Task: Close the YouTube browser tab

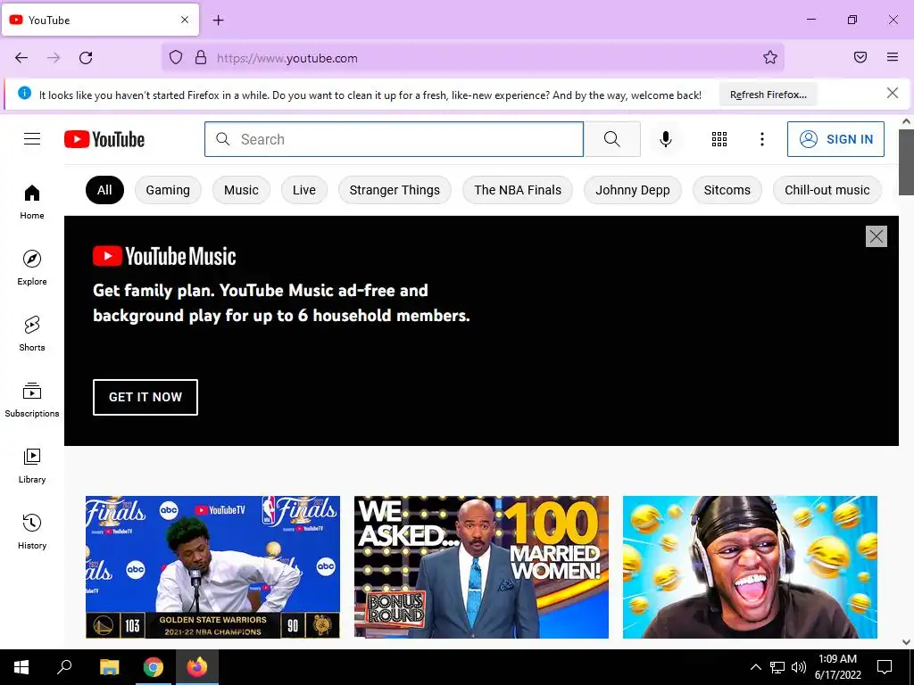Action: tap(185, 20)
